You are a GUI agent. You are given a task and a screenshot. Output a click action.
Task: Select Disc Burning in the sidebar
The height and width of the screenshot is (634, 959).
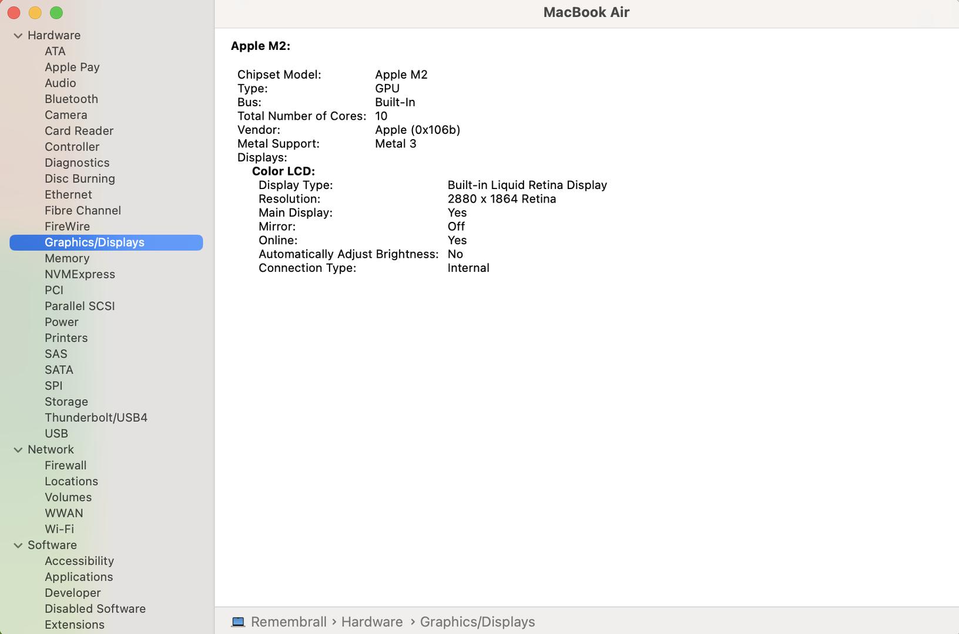click(80, 178)
